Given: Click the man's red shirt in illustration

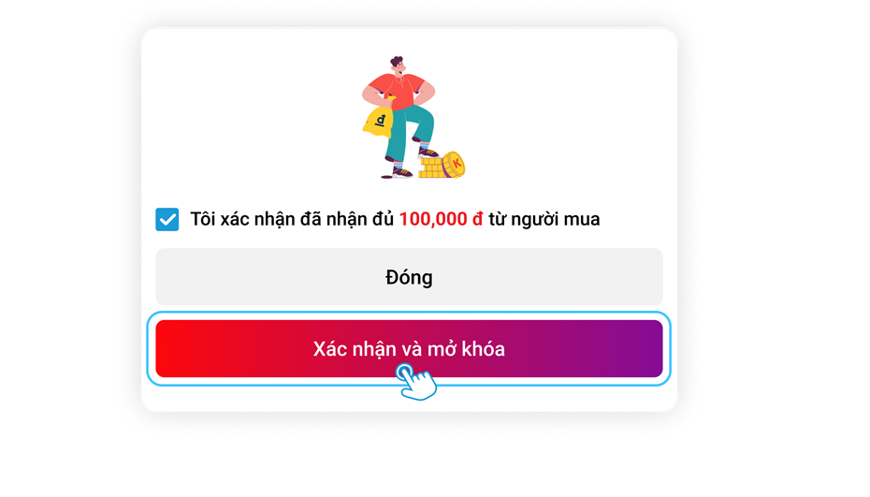Looking at the screenshot, I should click(x=397, y=92).
